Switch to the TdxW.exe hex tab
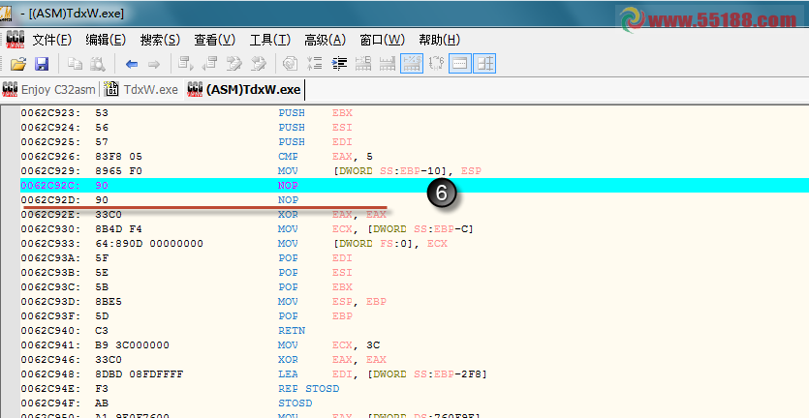 [x=140, y=89]
